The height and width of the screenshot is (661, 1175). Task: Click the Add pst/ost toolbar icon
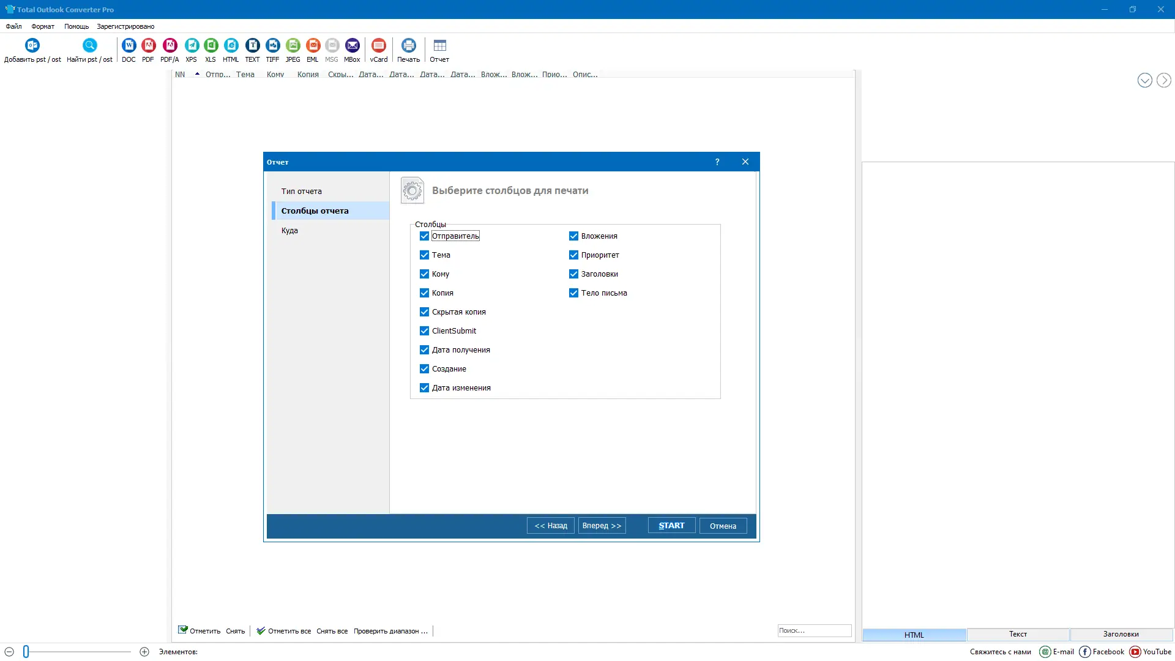click(x=32, y=46)
